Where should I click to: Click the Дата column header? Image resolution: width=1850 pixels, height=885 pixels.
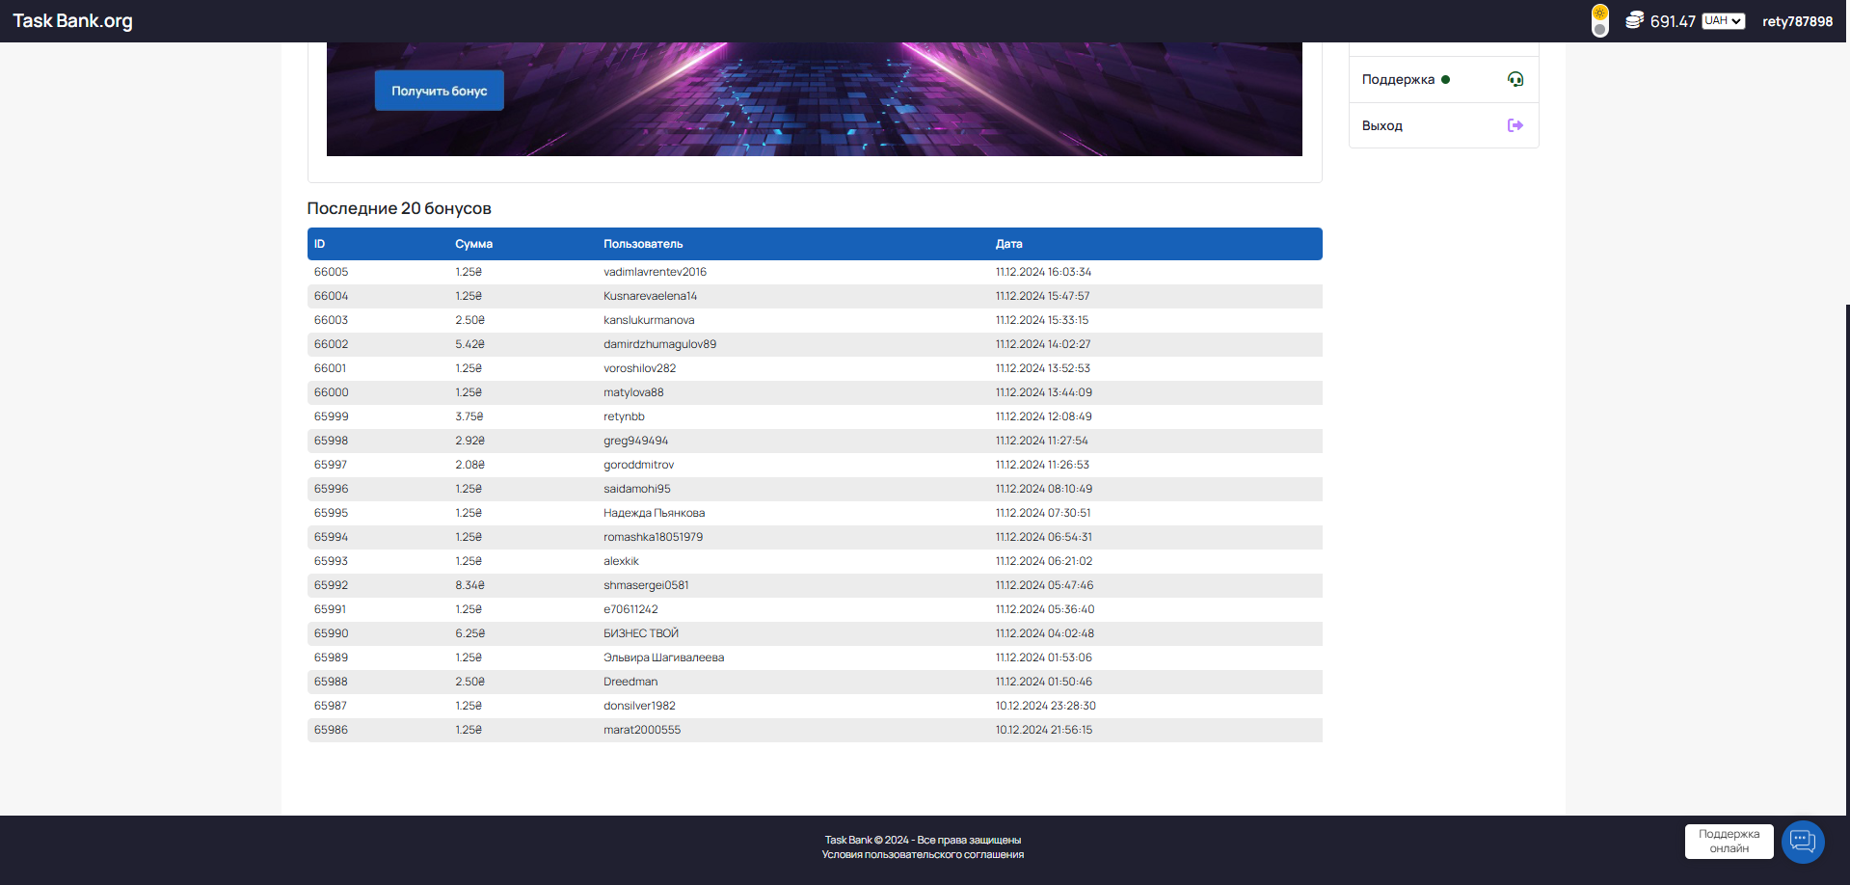[x=1008, y=244]
